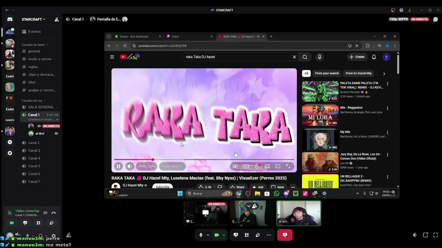Collapse the Canales de voz category

click(x=33, y=101)
